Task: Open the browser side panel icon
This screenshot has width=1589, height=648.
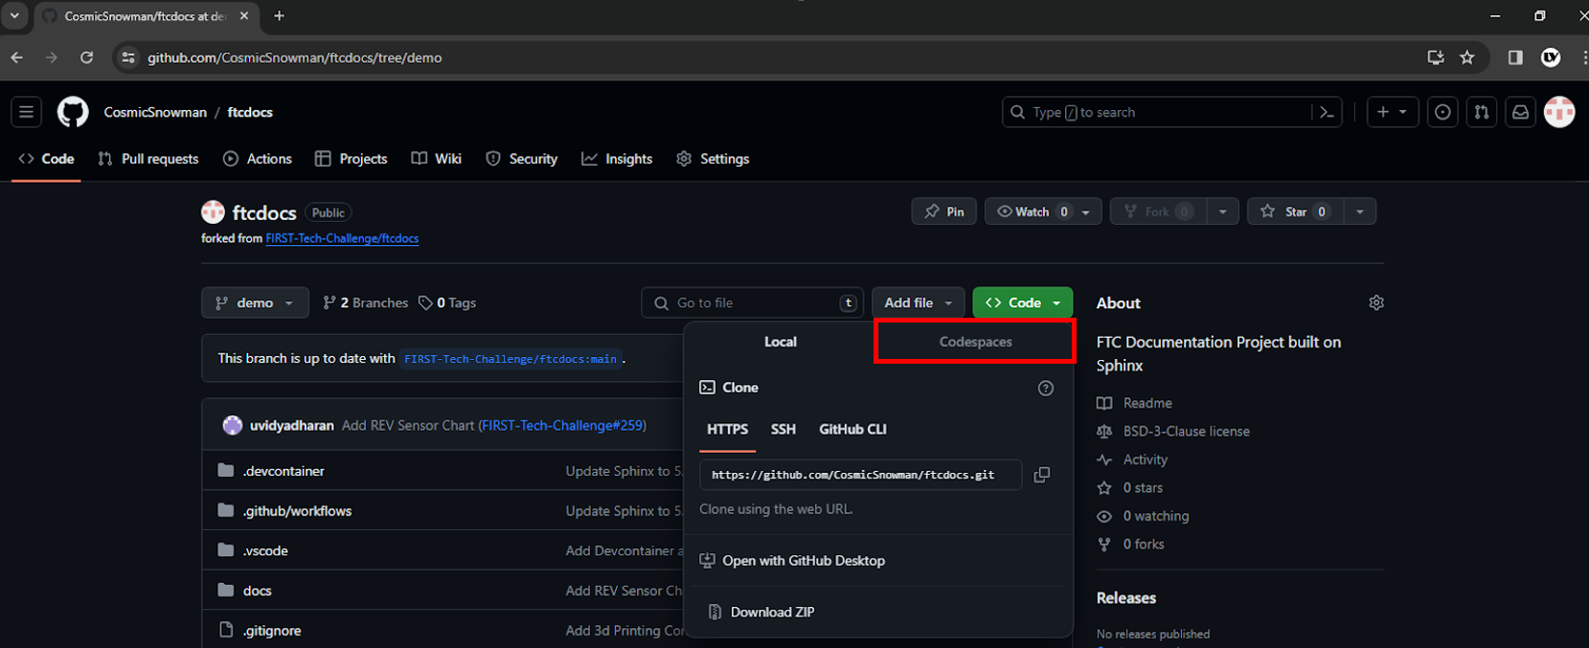Action: pos(1515,57)
